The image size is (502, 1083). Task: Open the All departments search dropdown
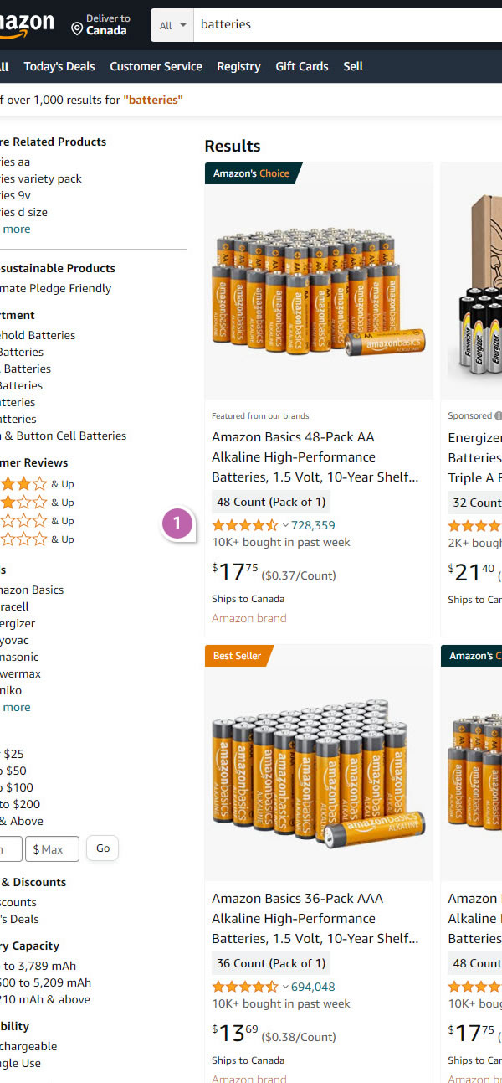point(172,25)
